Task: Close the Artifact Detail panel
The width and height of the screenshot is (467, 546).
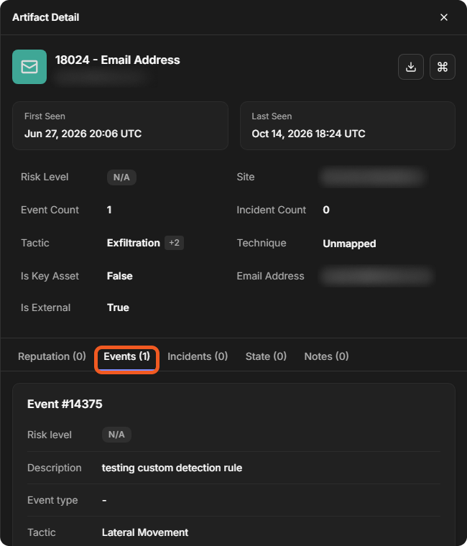Action: [444, 17]
